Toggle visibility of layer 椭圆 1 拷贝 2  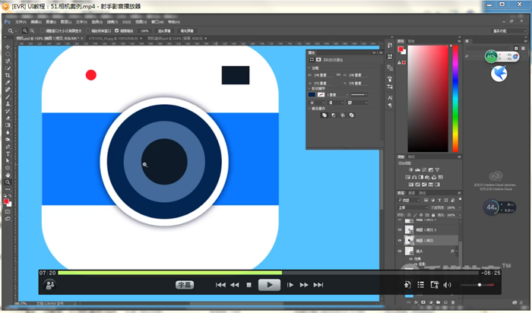401,229
